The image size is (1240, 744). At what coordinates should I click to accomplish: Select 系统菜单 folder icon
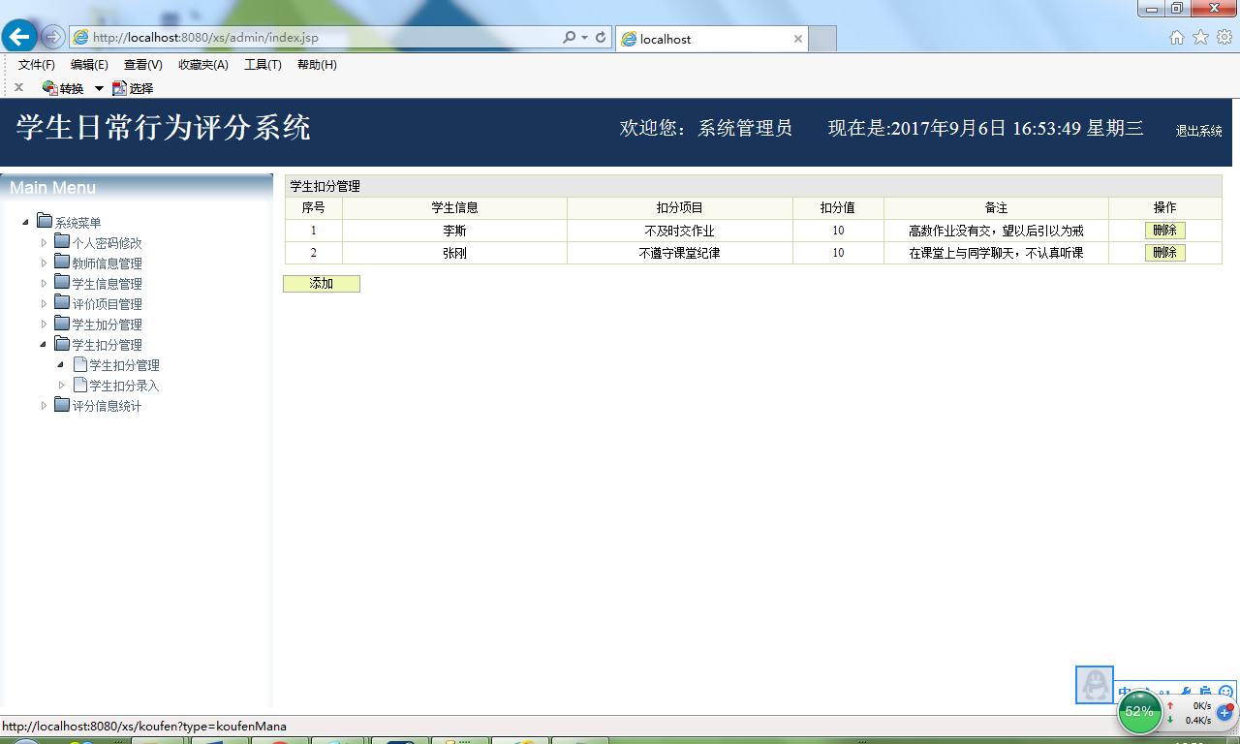point(45,221)
